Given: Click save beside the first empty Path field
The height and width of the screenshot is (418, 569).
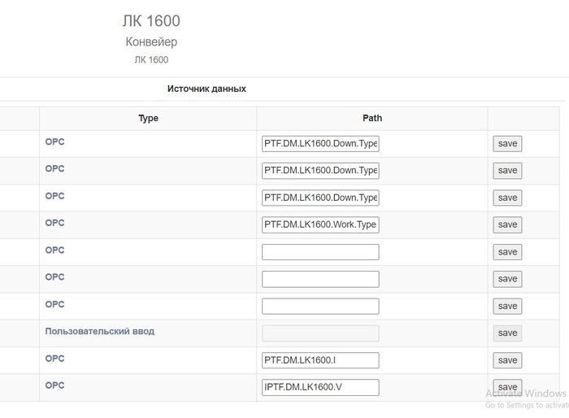Looking at the screenshot, I should point(507,252).
